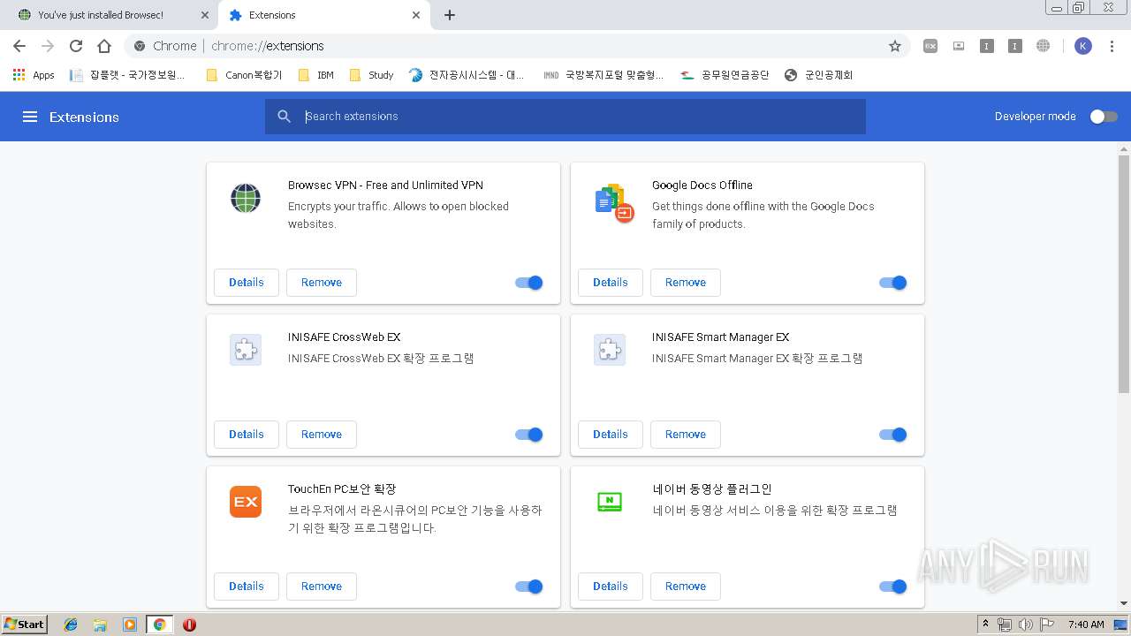Remove the Browsec VPN extension

pos(322,283)
